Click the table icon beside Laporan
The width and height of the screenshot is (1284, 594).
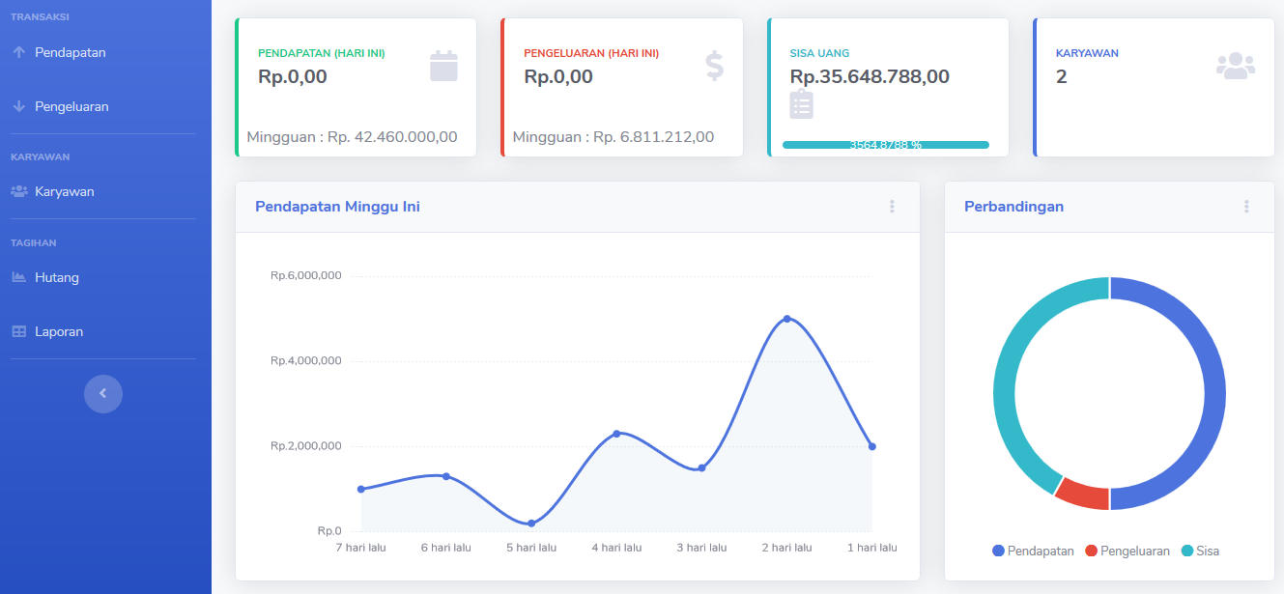pyautogui.click(x=18, y=331)
